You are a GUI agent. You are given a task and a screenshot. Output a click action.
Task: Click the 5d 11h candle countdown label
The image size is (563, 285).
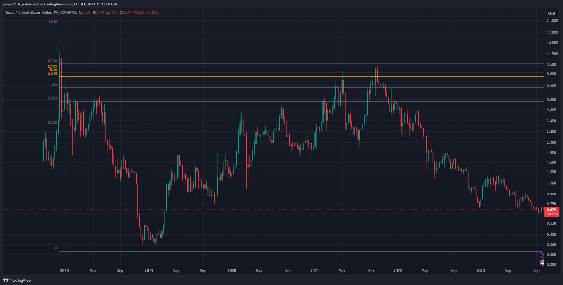click(x=551, y=214)
